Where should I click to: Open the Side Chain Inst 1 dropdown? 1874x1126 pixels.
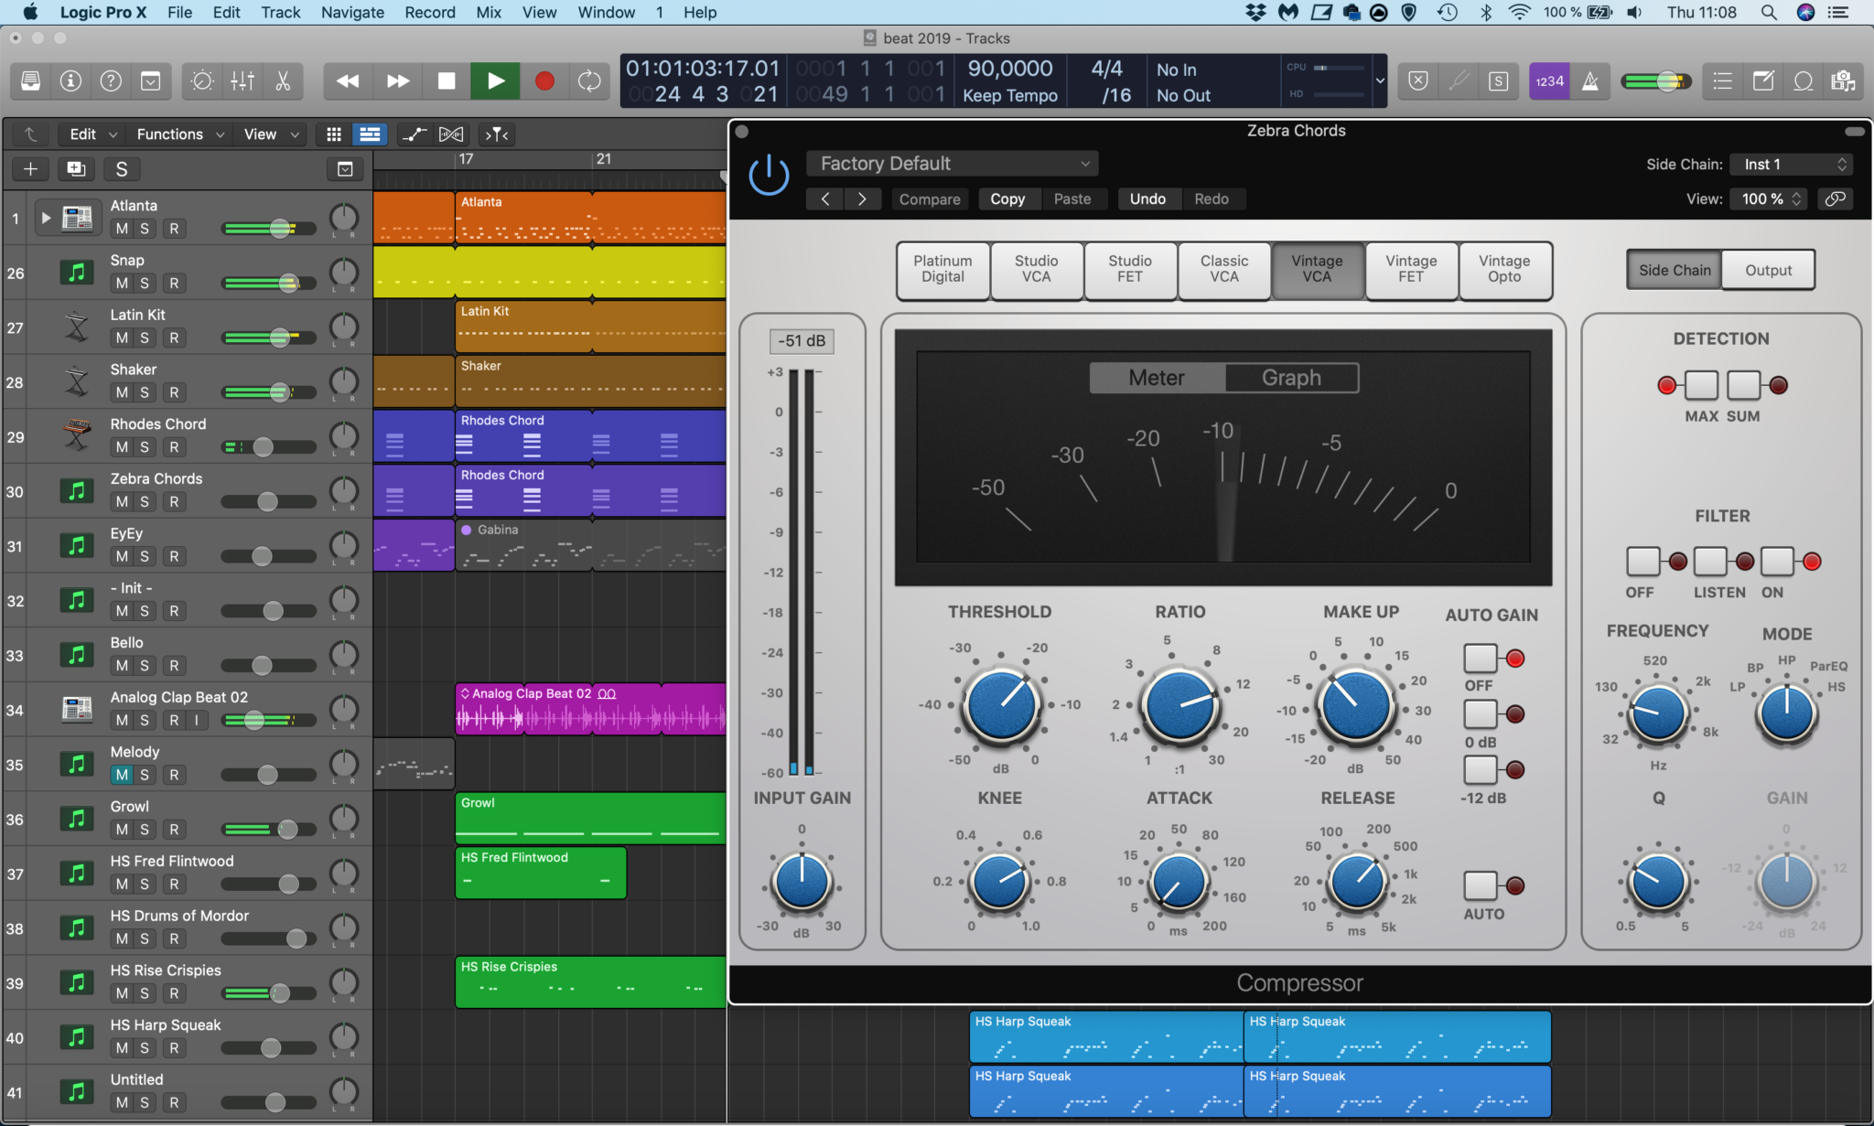(x=1792, y=165)
